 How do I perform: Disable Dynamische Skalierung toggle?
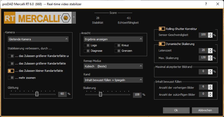[x=162, y=44]
